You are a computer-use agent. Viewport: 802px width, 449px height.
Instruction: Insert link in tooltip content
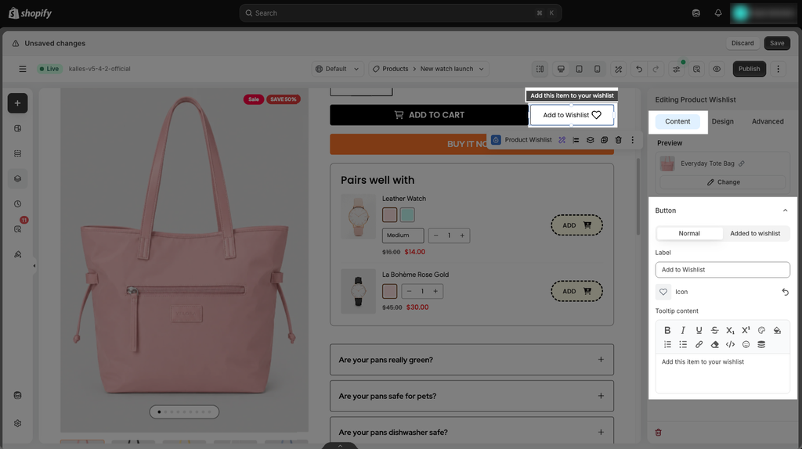tap(699, 344)
